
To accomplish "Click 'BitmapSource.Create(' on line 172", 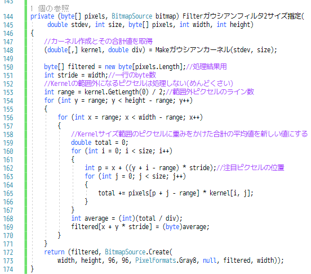I will 139,252.
